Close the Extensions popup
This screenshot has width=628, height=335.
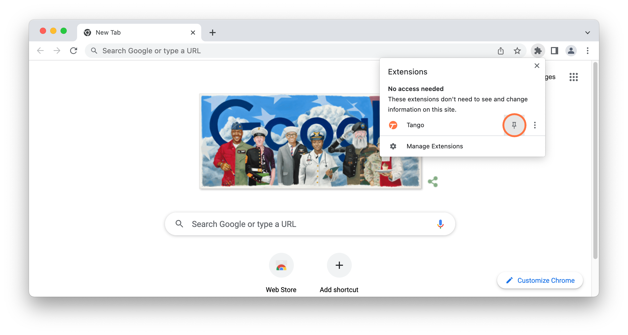pos(537,66)
